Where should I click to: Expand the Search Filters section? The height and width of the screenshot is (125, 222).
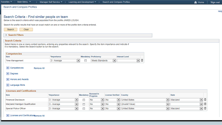(6, 35)
